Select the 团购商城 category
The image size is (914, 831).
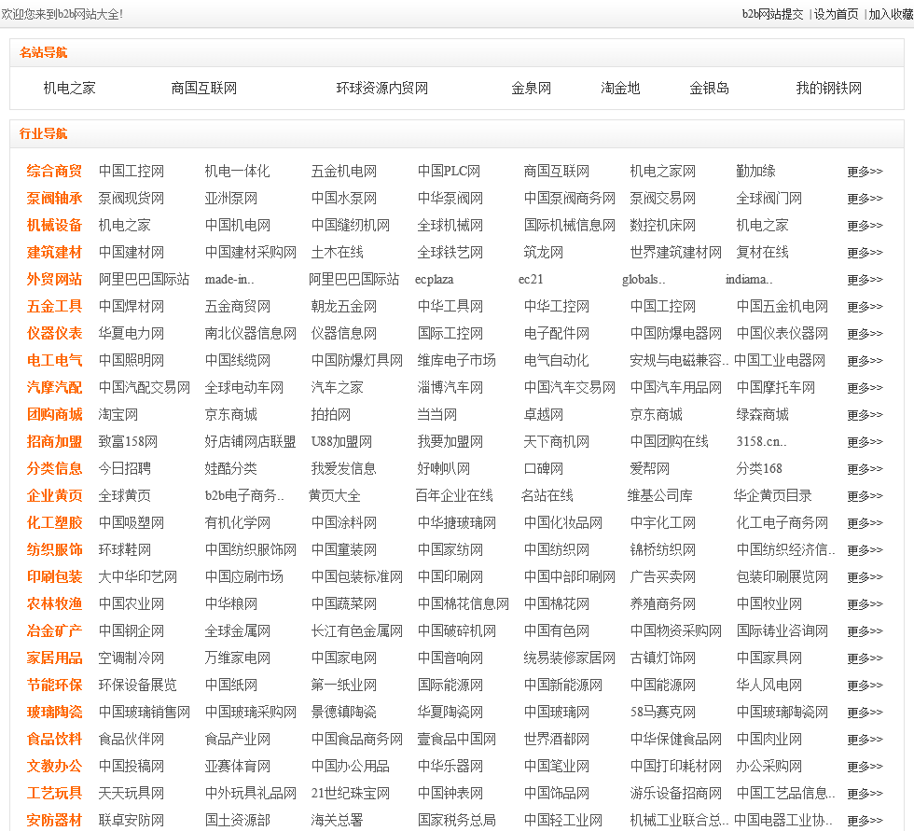(x=54, y=414)
